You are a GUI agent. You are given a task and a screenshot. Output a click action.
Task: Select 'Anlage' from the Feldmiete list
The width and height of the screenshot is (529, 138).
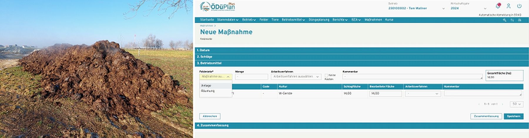[x=206, y=86]
